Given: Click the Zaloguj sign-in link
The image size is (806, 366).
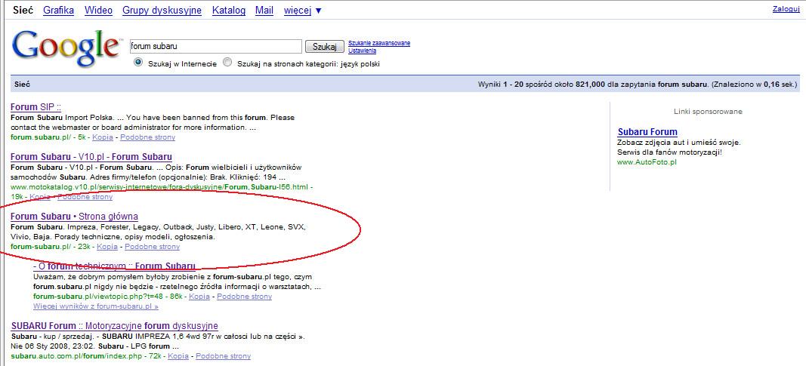Looking at the screenshot, I should coord(786,9).
